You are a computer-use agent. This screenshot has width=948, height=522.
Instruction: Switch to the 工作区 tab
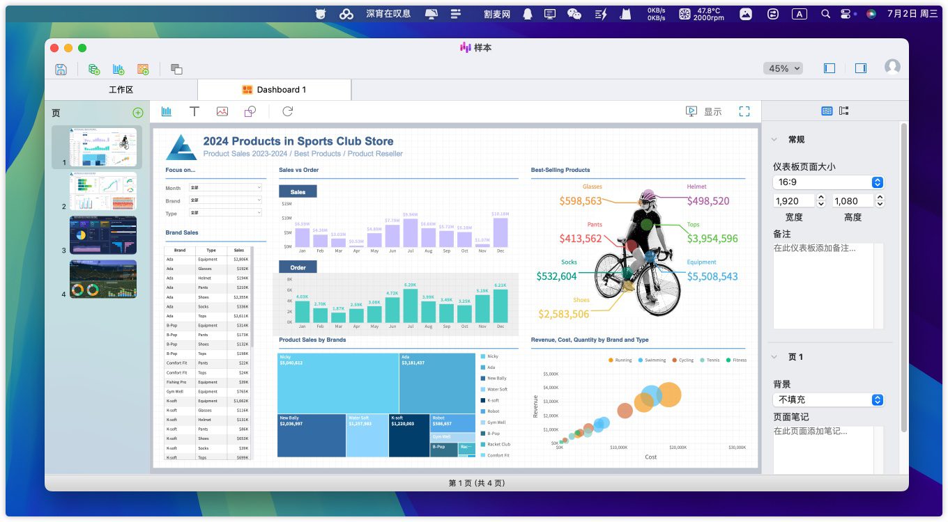[x=121, y=90]
